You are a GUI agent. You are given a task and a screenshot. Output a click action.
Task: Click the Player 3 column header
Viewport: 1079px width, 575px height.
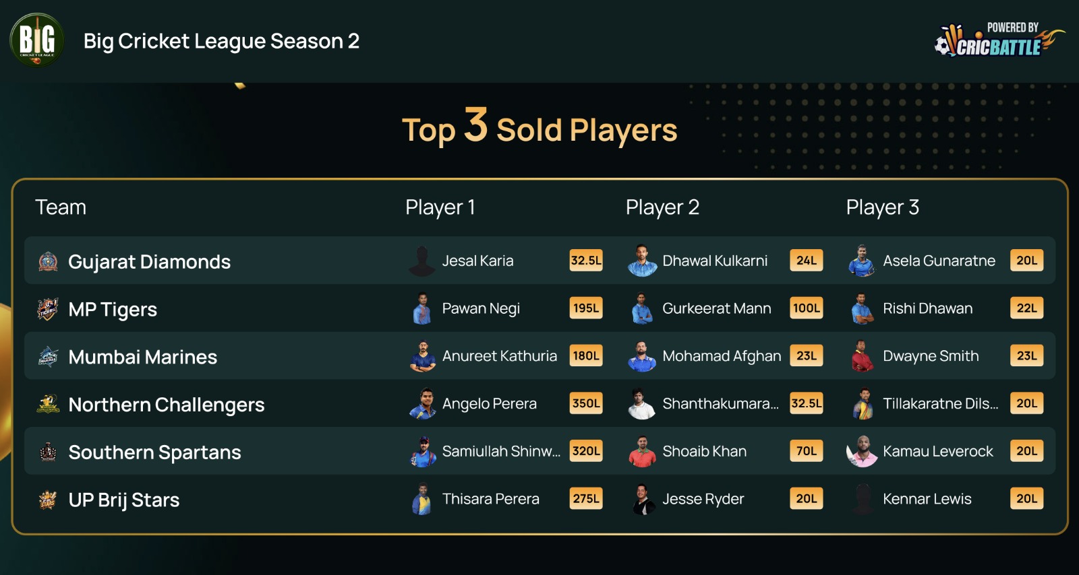coord(883,207)
